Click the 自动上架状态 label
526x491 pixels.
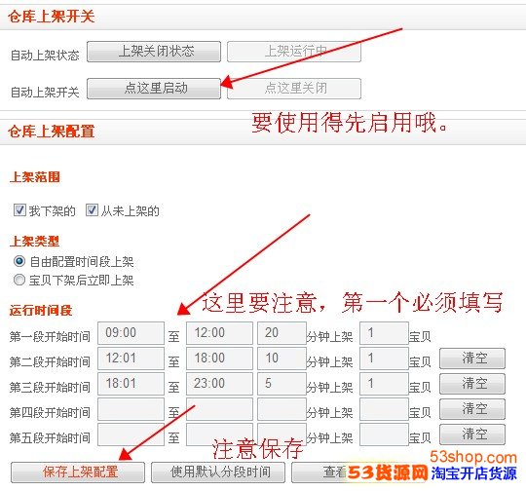(x=45, y=55)
